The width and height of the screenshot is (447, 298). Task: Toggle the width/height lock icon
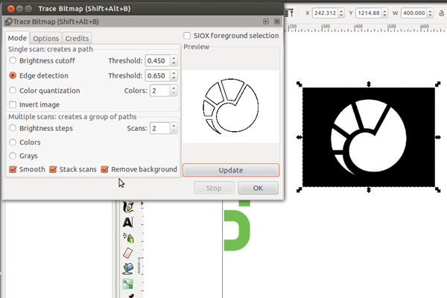coord(442,13)
